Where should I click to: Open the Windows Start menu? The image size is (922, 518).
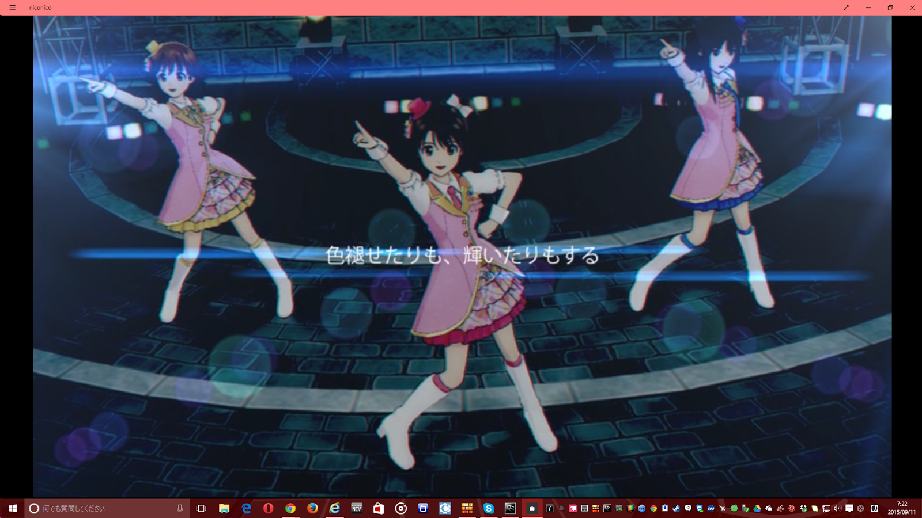coord(12,508)
